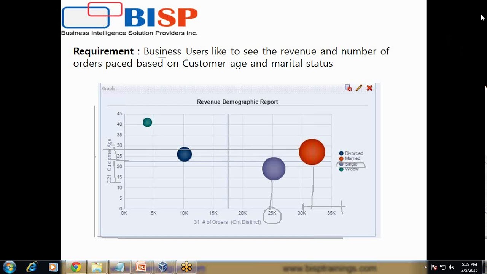
Task: Show hidden tray icons arrow
Action: (425, 267)
